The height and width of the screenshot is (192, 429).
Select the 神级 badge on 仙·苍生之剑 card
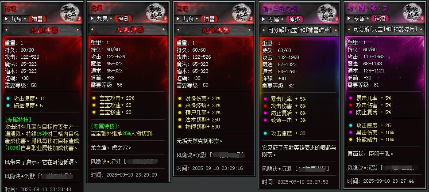click(294, 19)
